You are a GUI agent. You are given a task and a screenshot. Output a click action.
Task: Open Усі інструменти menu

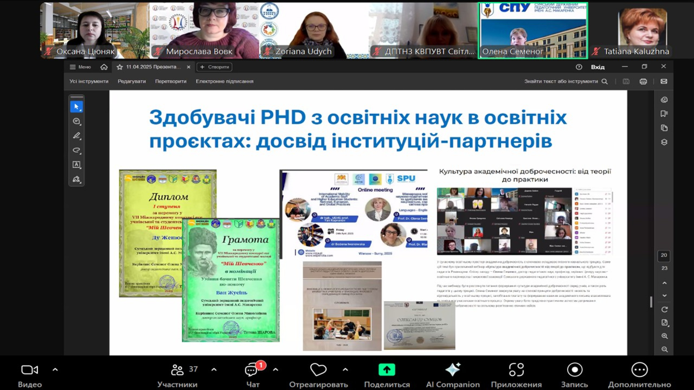coord(89,81)
